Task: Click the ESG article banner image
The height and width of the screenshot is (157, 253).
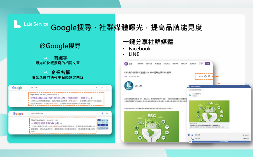Action: pos(152,127)
